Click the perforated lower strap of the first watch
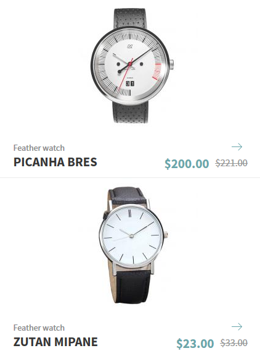 131,112
